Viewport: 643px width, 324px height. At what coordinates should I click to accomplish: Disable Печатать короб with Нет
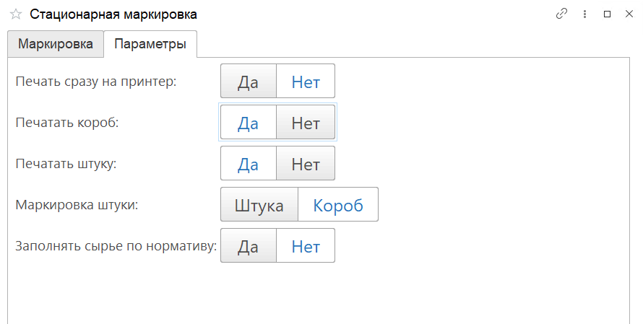coord(306,123)
